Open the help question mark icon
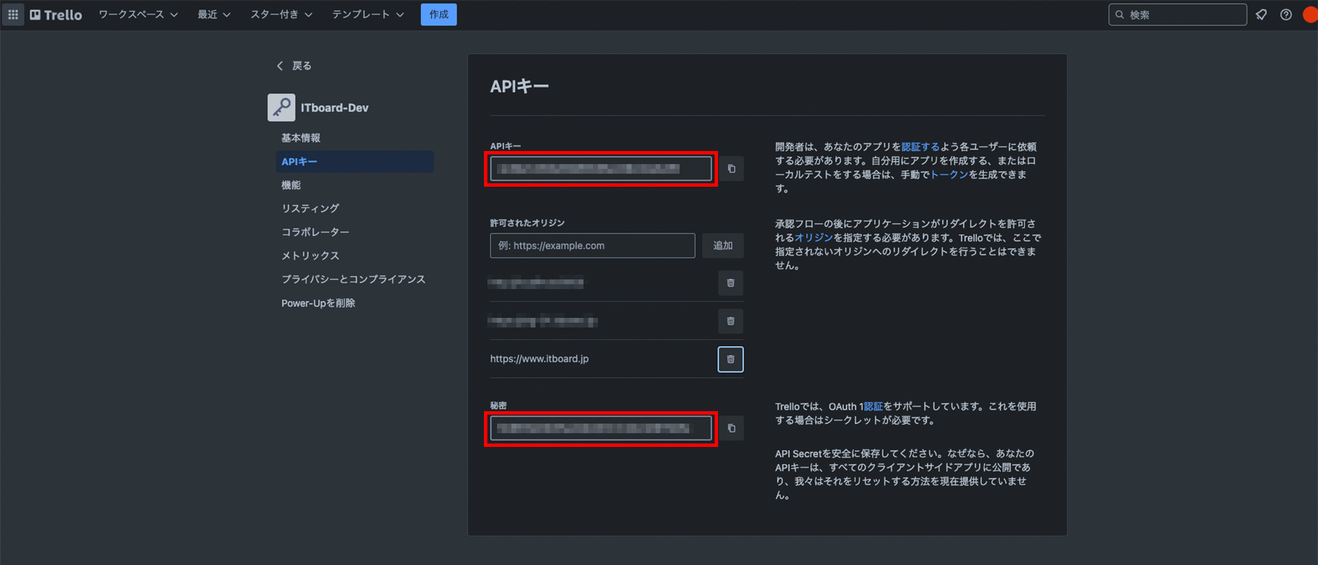Image resolution: width=1318 pixels, height=565 pixels. 1286,14
